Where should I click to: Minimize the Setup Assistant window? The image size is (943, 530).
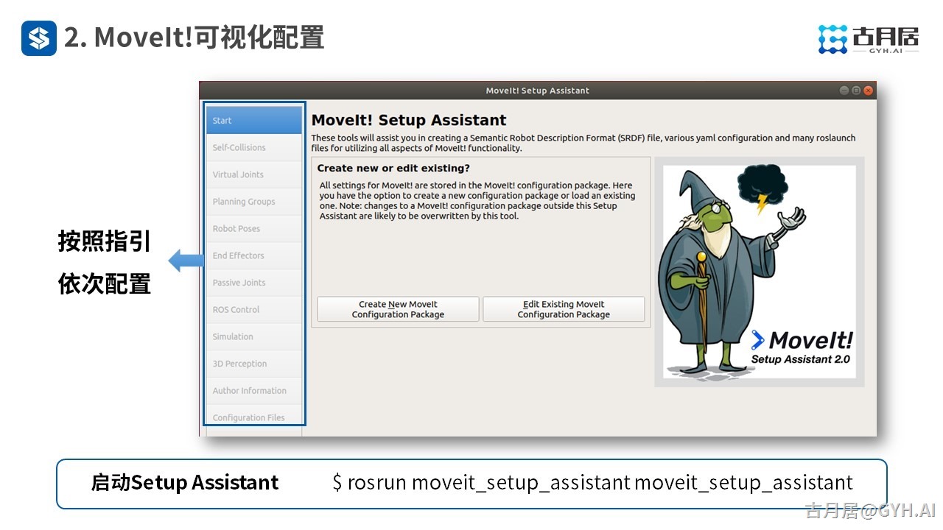pyautogui.click(x=844, y=91)
